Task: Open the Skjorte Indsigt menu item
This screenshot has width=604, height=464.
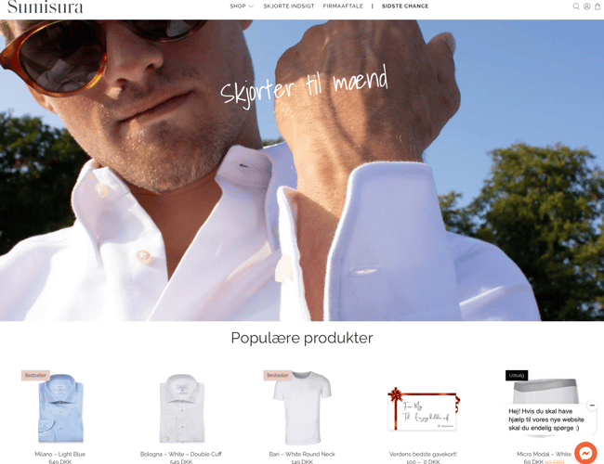Action: 289,6
